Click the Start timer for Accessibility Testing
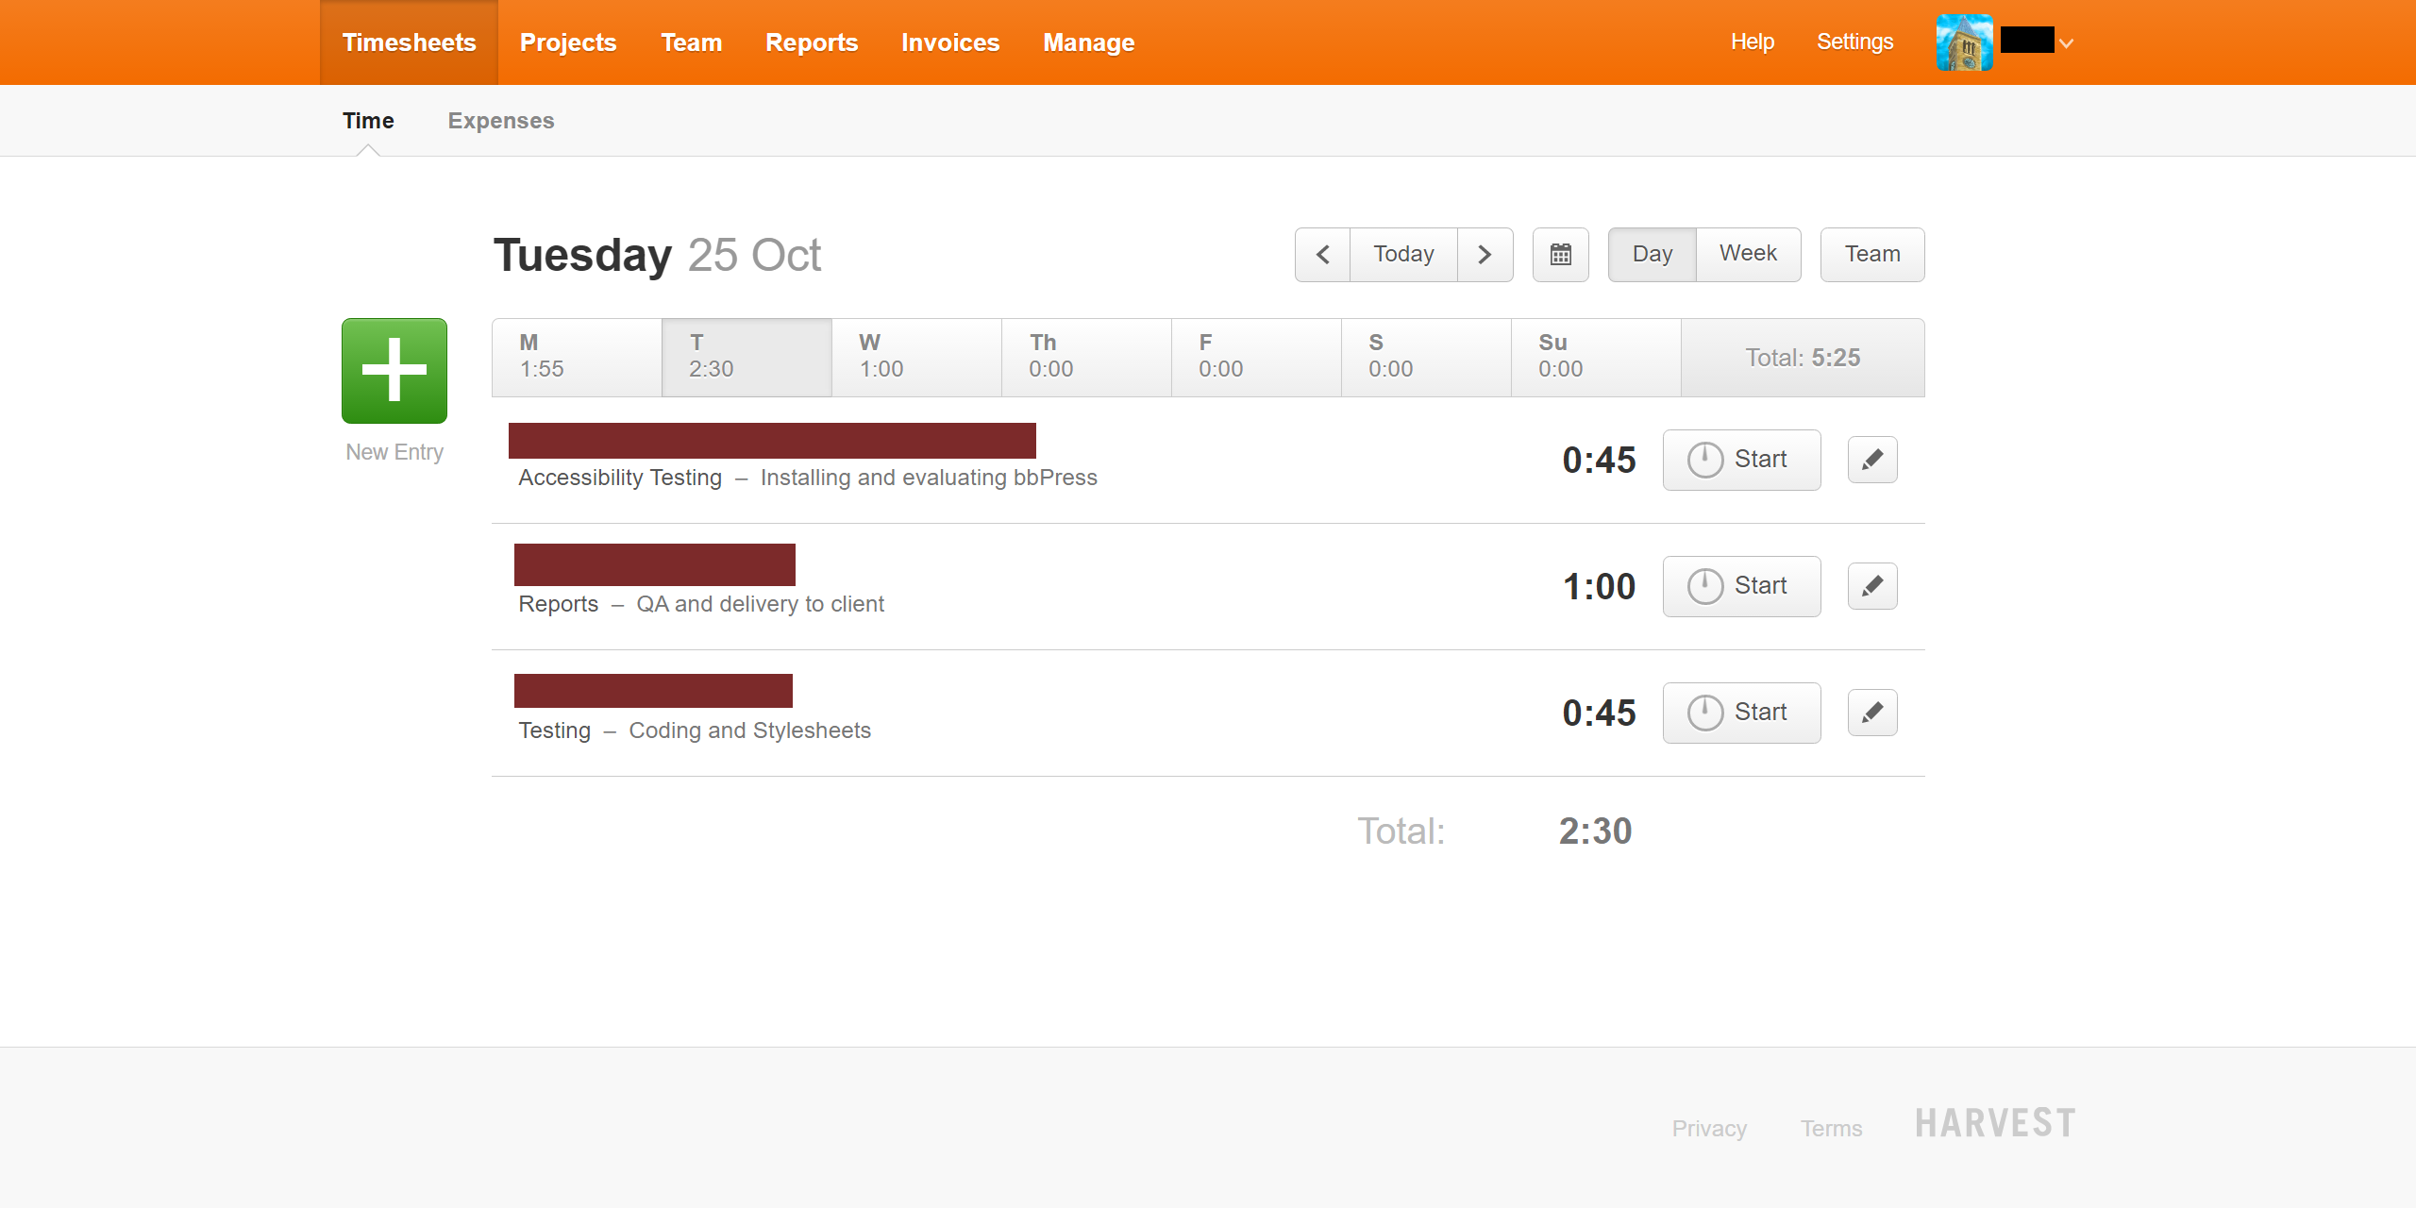Viewport: 2416px width, 1209px height. click(x=1739, y=458)
